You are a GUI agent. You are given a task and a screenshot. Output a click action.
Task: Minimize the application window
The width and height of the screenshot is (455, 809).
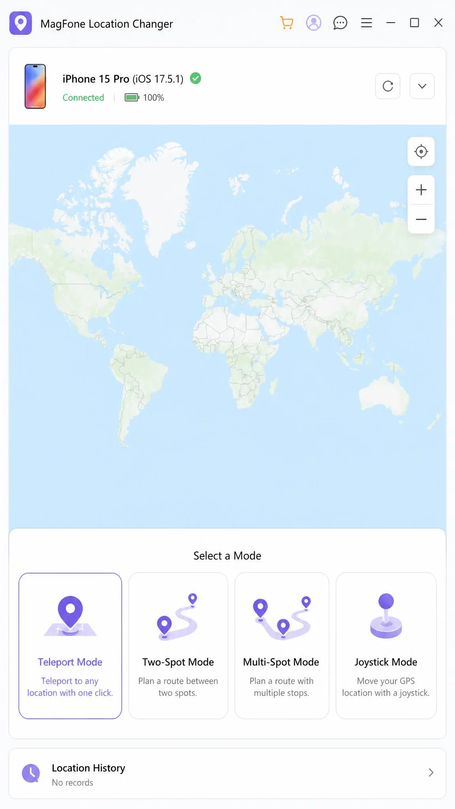tap(391, 23)
